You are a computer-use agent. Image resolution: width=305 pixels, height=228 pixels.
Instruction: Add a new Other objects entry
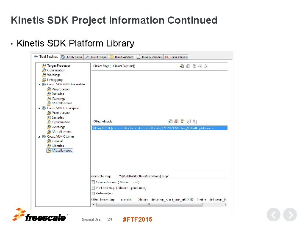click(170, 122)
